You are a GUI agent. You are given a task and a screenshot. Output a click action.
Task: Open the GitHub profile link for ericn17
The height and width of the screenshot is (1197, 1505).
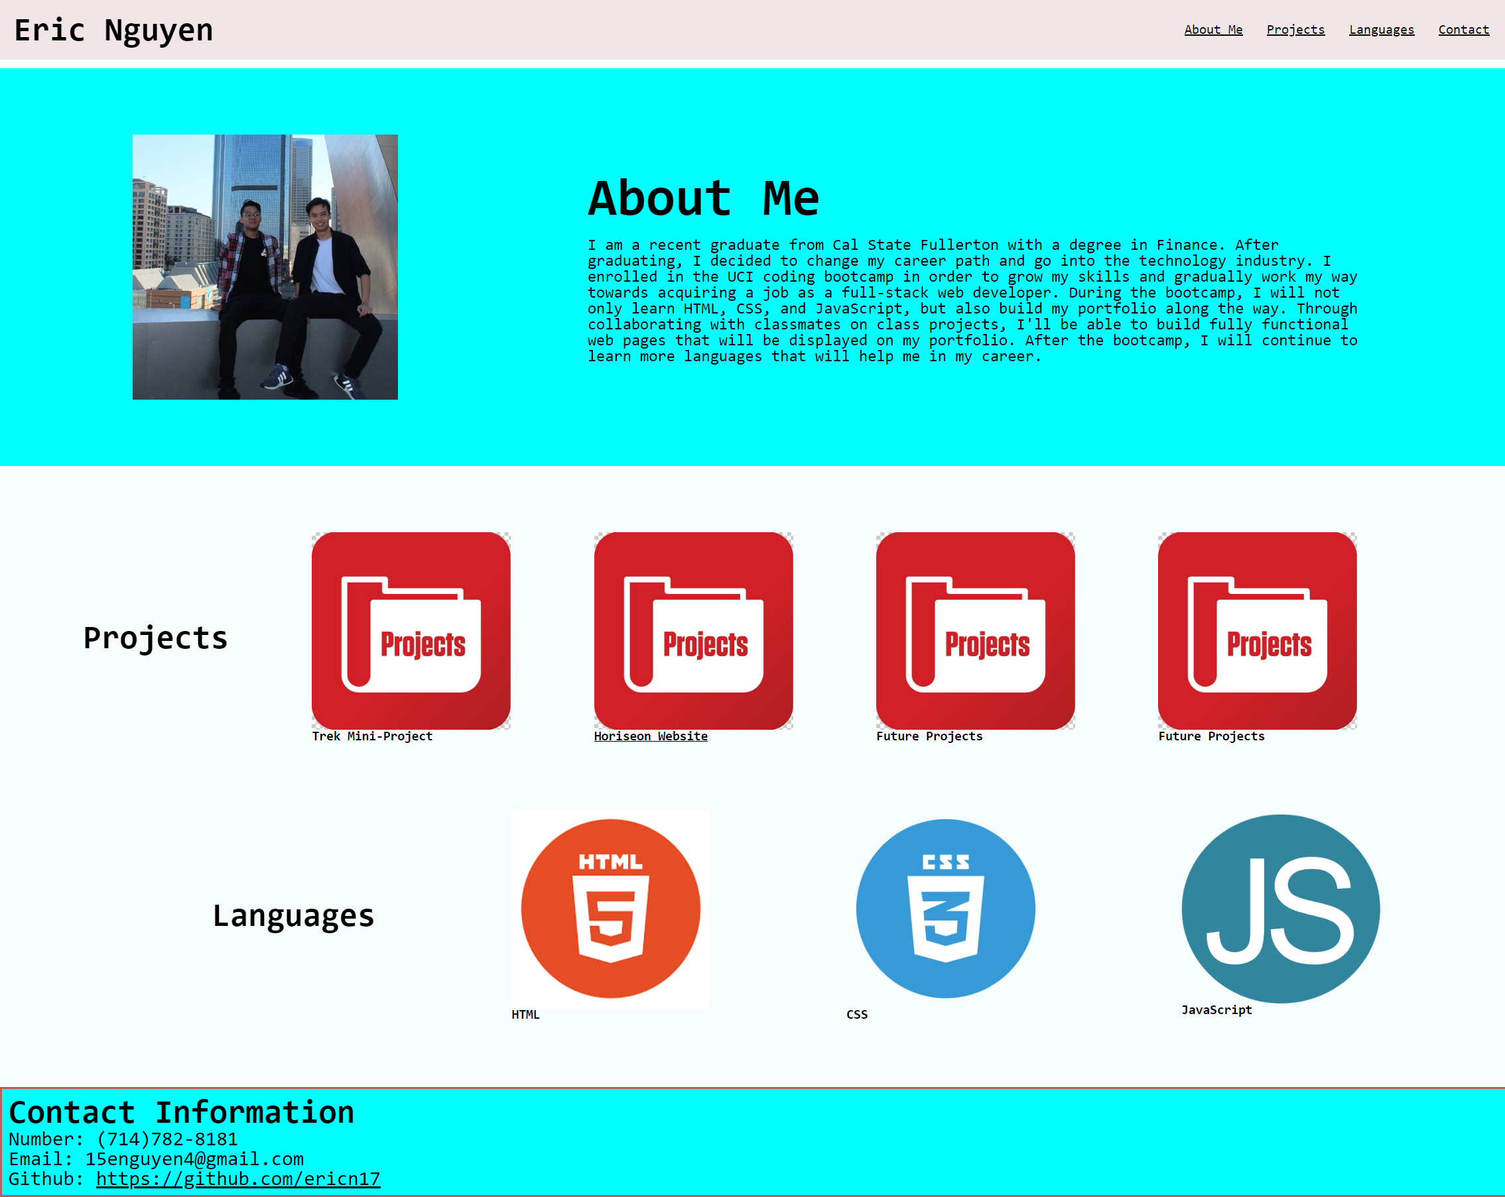click(x=237, y=1178)
